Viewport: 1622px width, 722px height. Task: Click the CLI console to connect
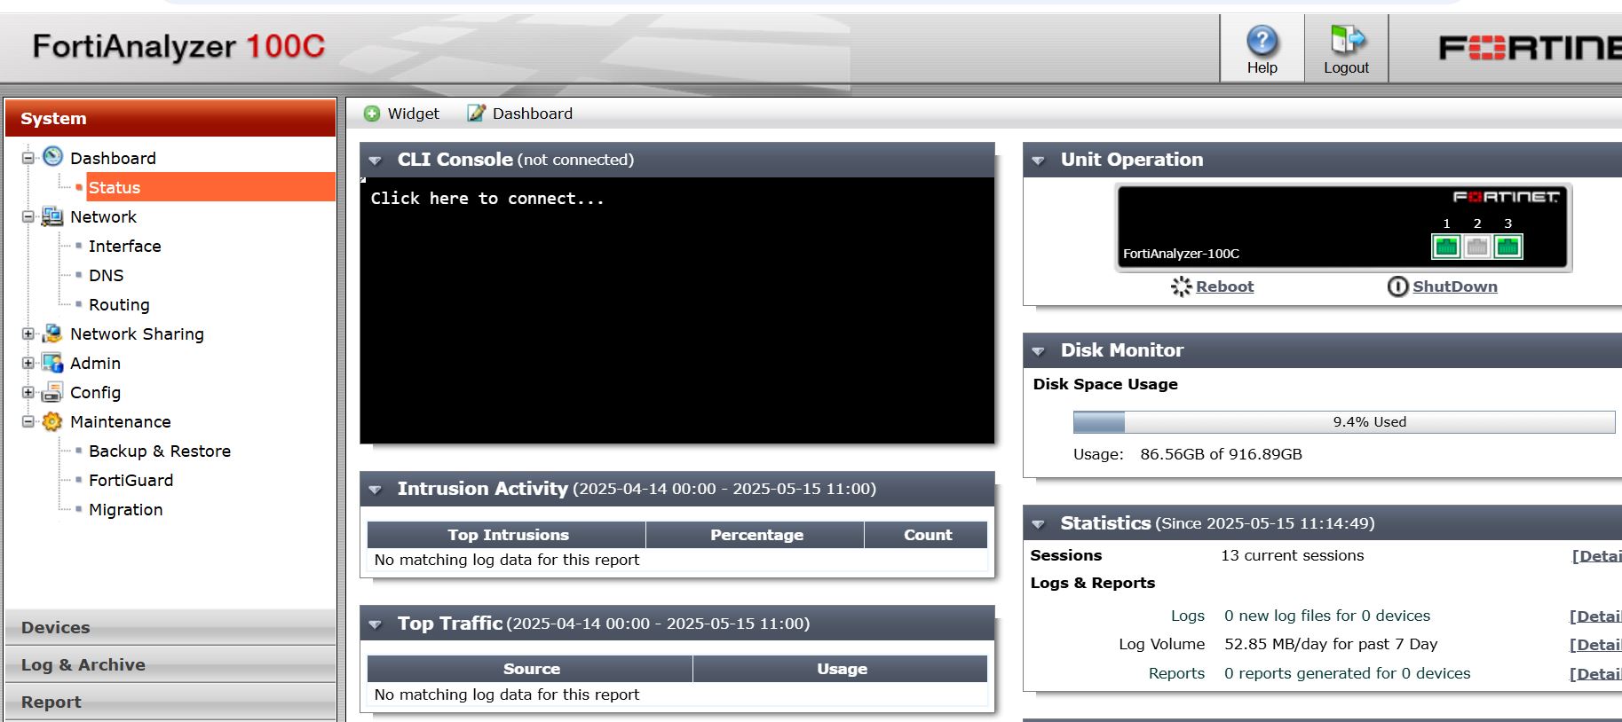pos(676,310)
